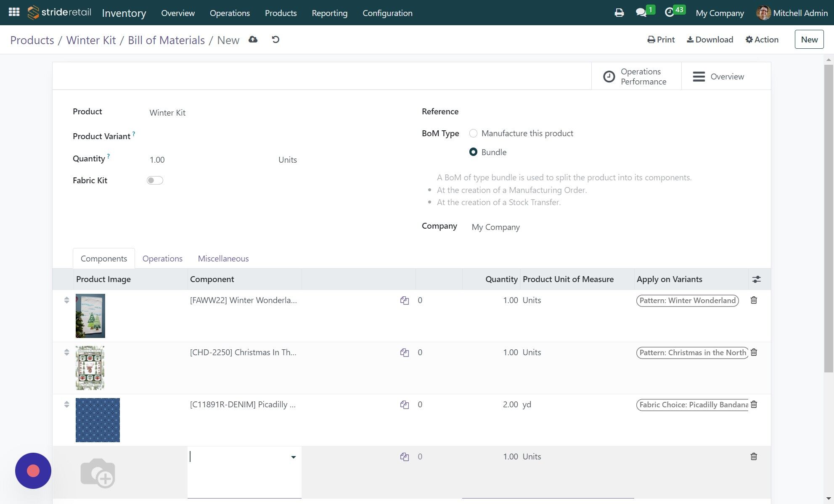This screenshot has width=834, height=504.
Task: Open the BoM Overview stat button
Action: [x=726, y=77]
